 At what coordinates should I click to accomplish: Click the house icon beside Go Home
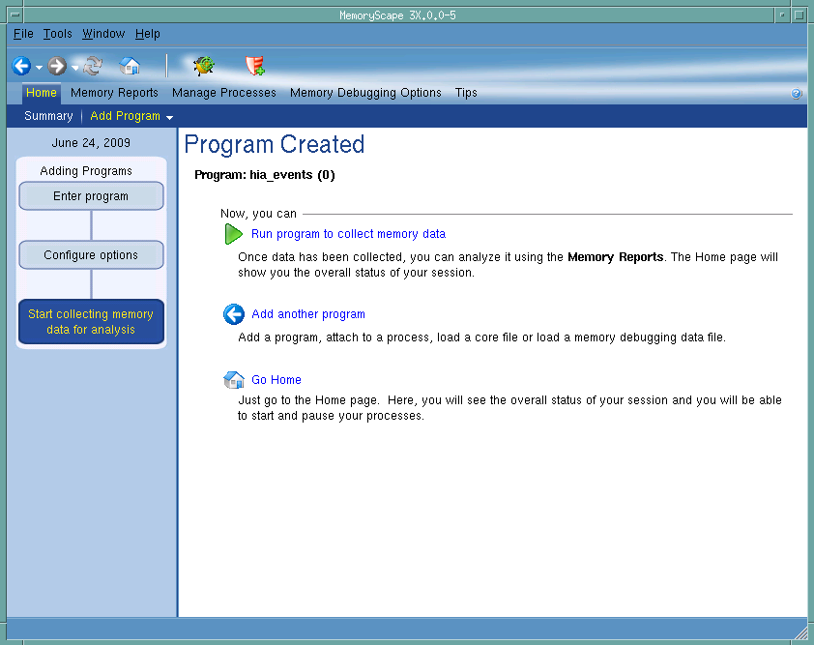click(233, 380)
